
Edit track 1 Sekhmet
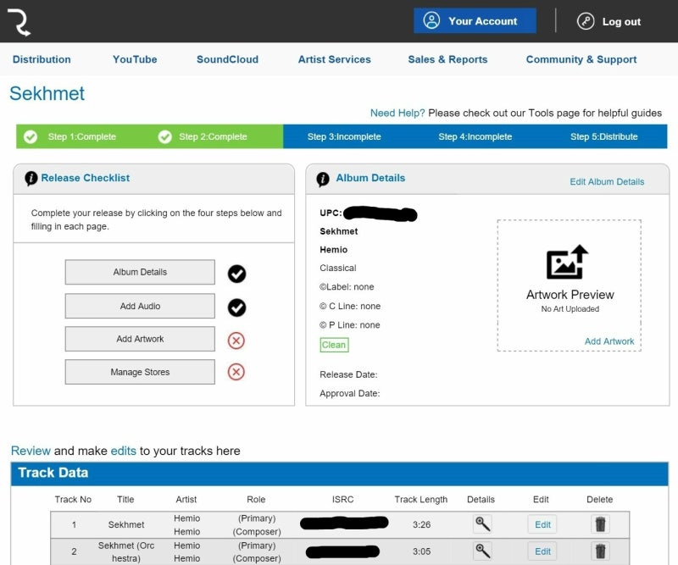[x=542, y=524]
